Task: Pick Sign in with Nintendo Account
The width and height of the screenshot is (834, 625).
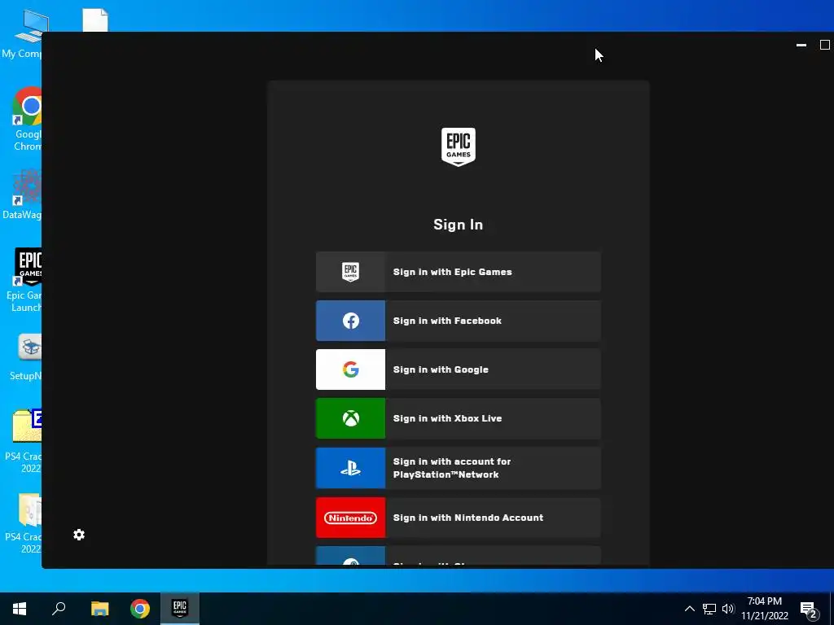Action: [x=458, y=518]
